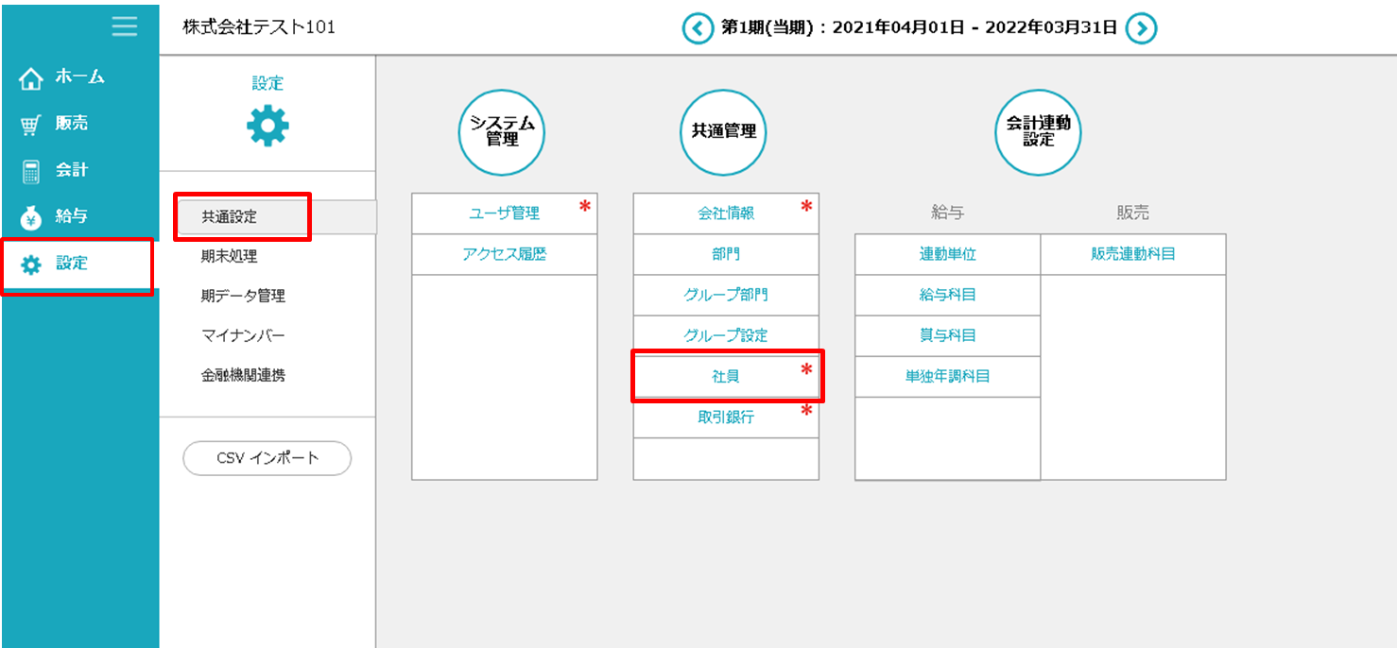The width and height of the screenshot is (1397, 648).
Task: Select マイナンバー in settings submenu
Action: point(243,335)
